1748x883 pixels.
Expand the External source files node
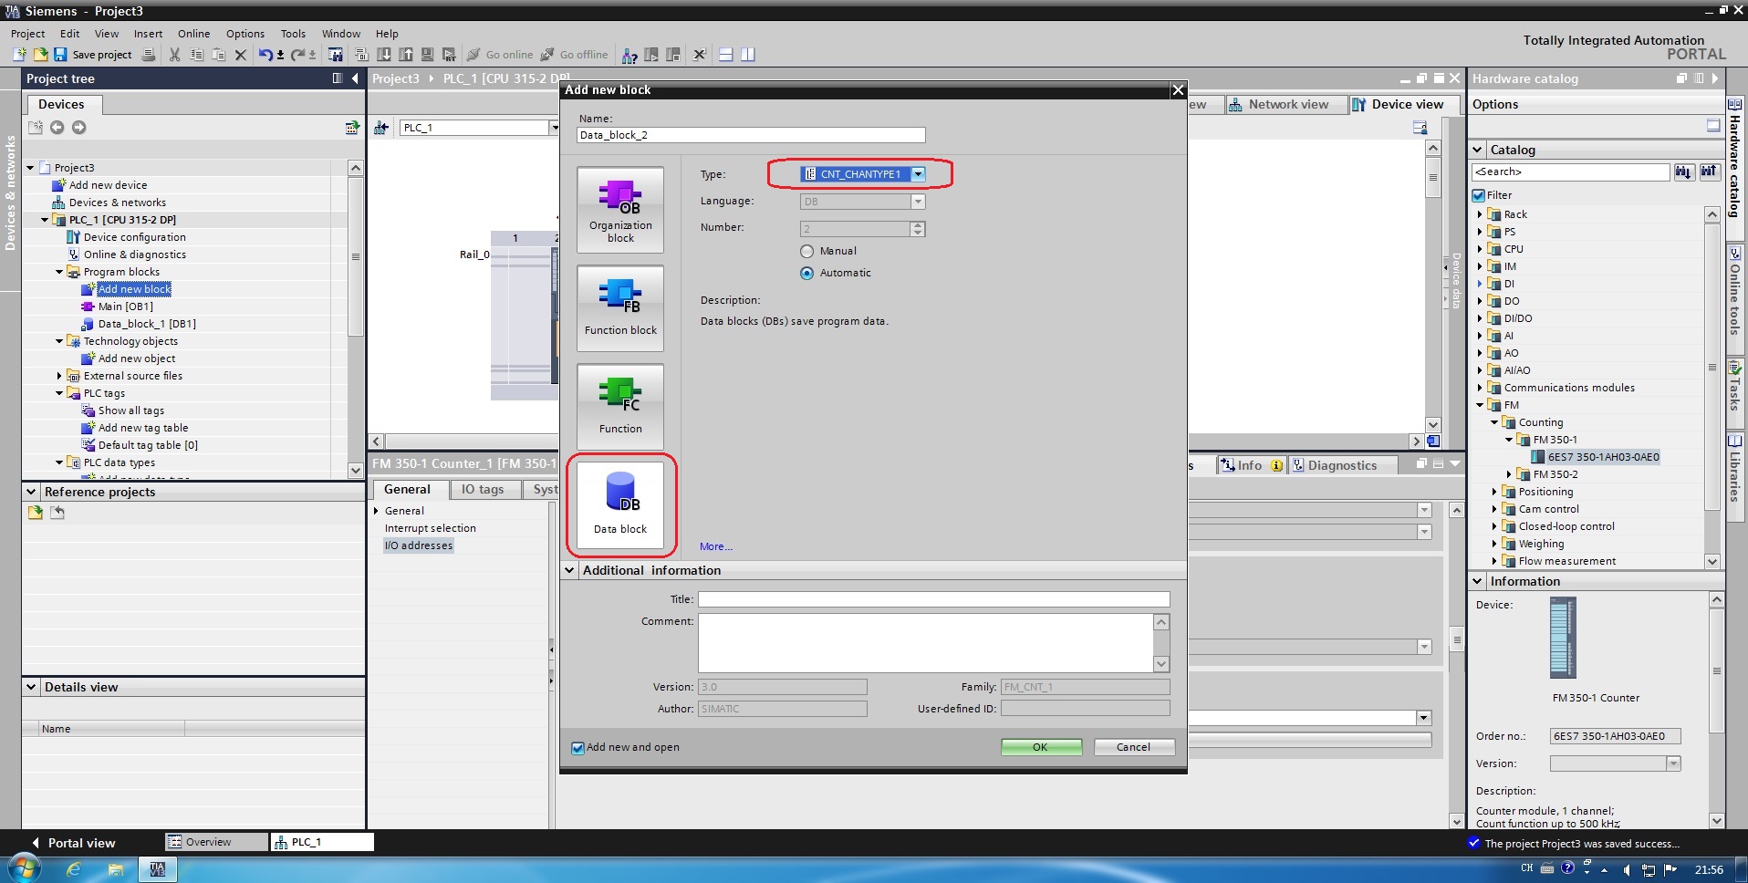tap(59, 376)
